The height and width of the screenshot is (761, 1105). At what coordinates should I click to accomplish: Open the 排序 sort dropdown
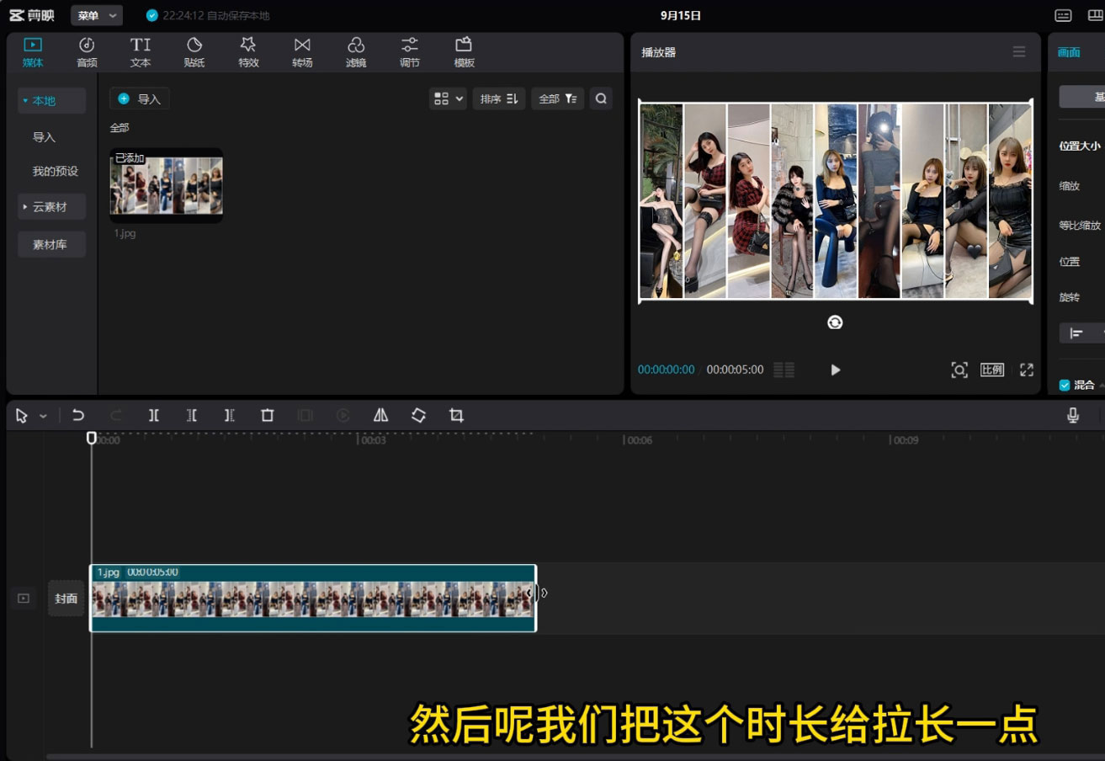coord(498,98)
